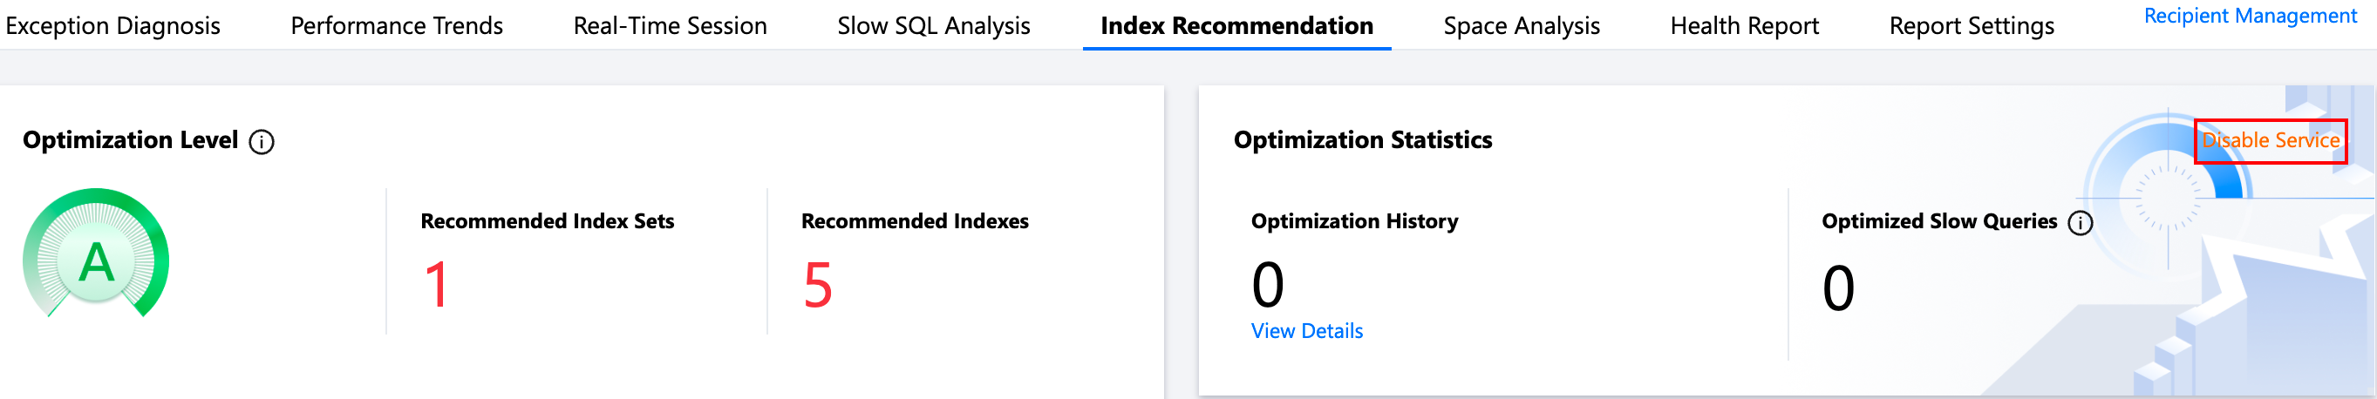Click the Recommended Index Sets count of 1

point(437,285)
